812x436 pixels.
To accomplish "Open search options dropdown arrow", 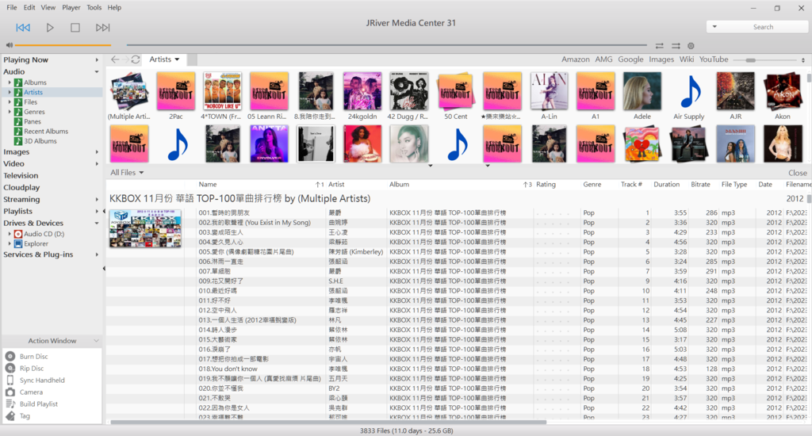I will pyautogui.click(x=714, y=27).
